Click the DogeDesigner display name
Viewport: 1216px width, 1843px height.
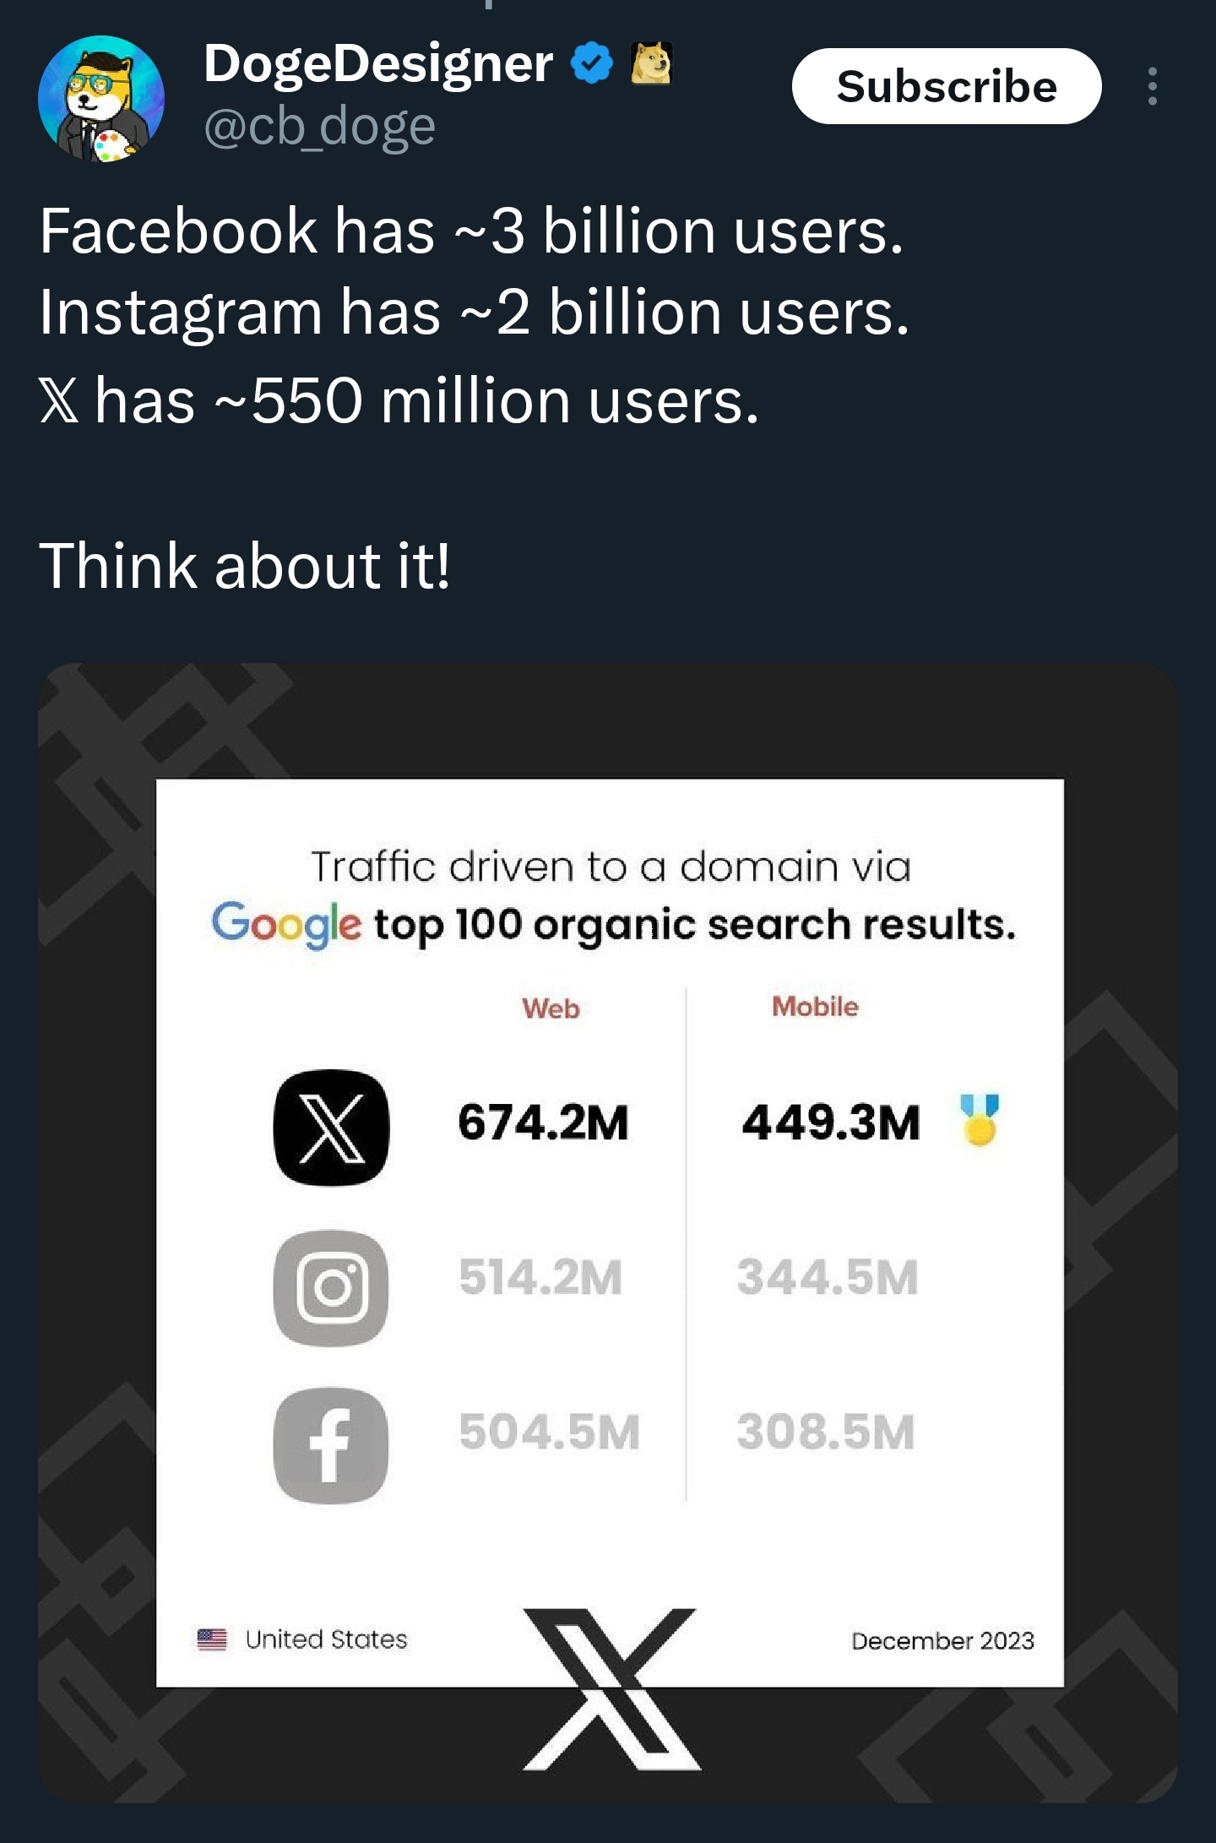(378, 63)
